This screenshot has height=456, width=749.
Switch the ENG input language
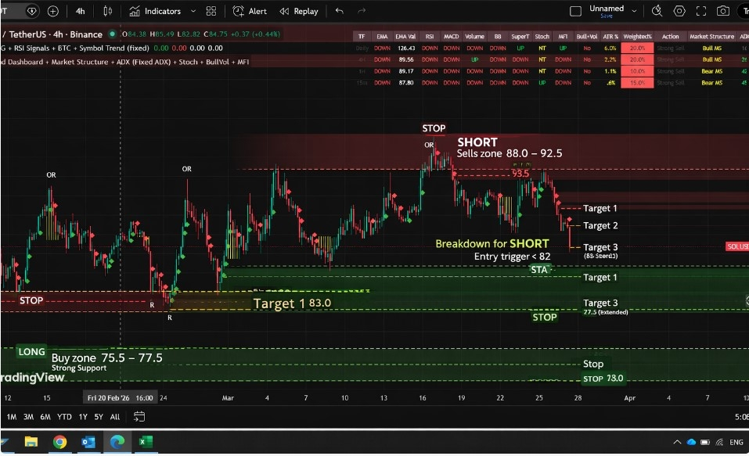point(736,442)
